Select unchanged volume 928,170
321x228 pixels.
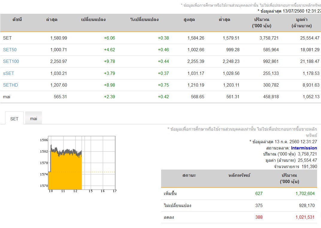[x=307, y=205]
